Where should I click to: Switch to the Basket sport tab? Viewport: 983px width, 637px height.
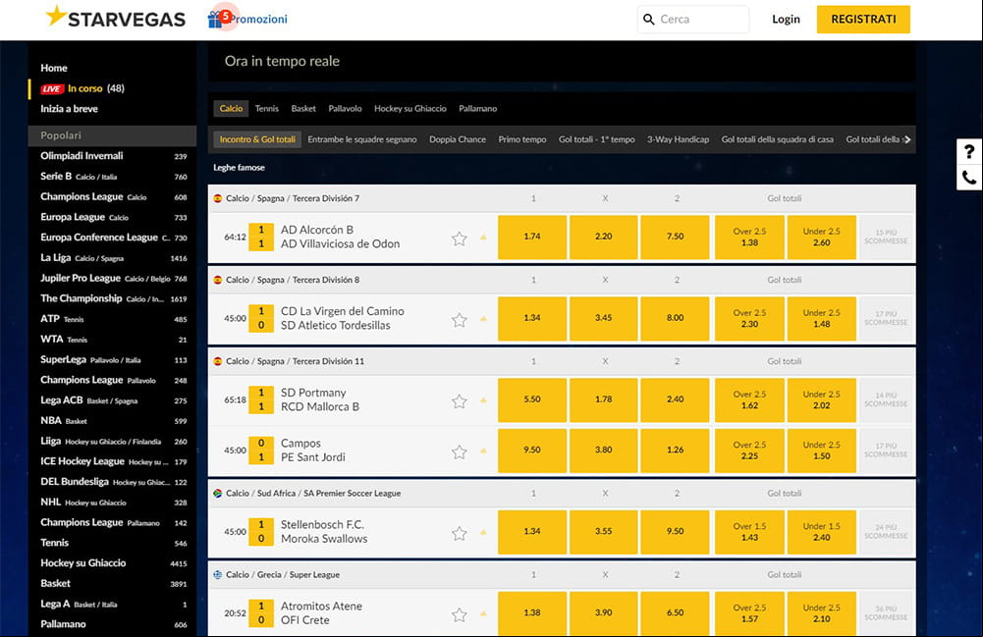303,108
